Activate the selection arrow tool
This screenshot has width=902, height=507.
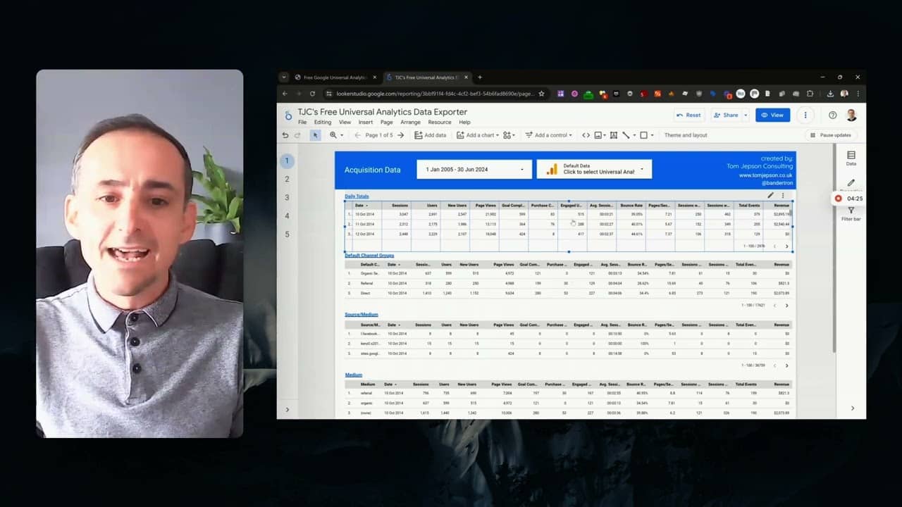(315, 135)
